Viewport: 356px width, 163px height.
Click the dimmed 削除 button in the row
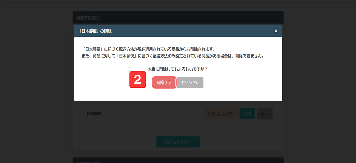pyautogui.click(x=265, y=113)
